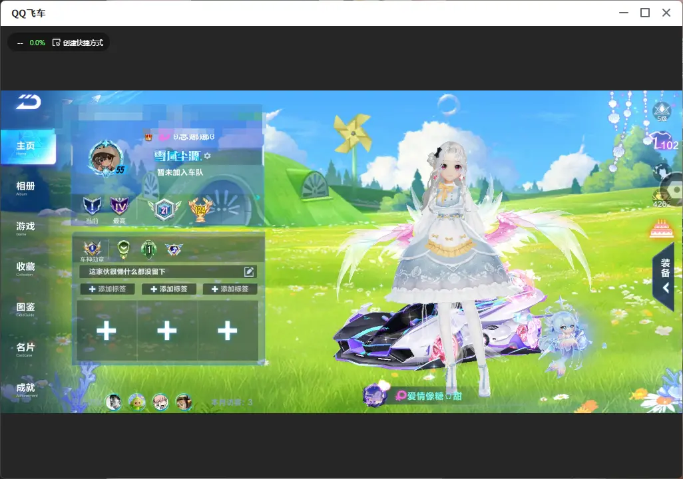Open the green cartoon visitor avatar
683x479 pixels.
point(136,402)
